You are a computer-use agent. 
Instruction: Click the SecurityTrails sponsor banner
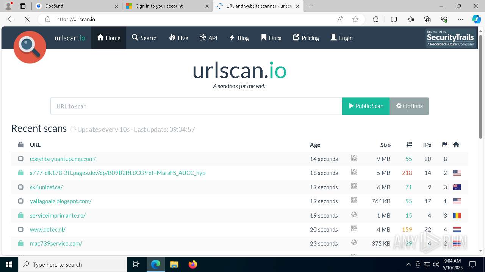click(x=451, y=38)
